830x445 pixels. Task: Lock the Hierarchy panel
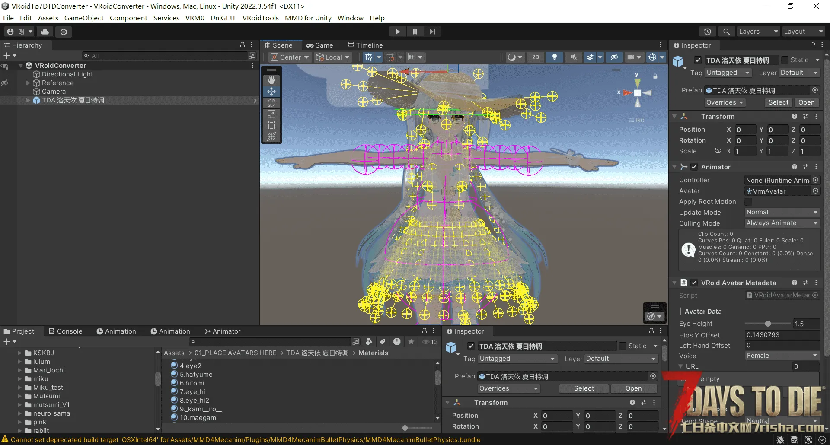pyautogui.click(x=243, y=45)
